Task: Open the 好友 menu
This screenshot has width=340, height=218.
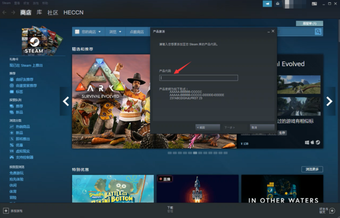Action: 26,3
